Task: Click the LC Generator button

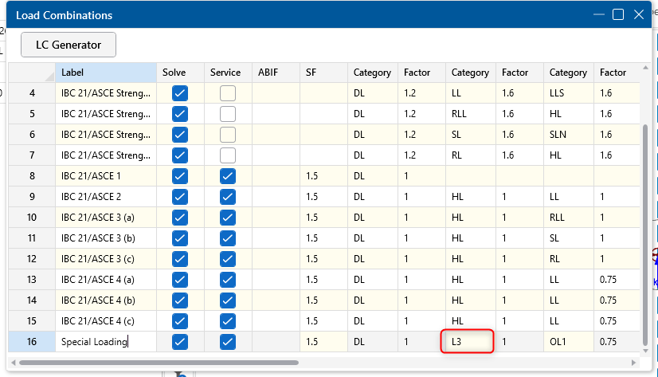Action: 69,45
